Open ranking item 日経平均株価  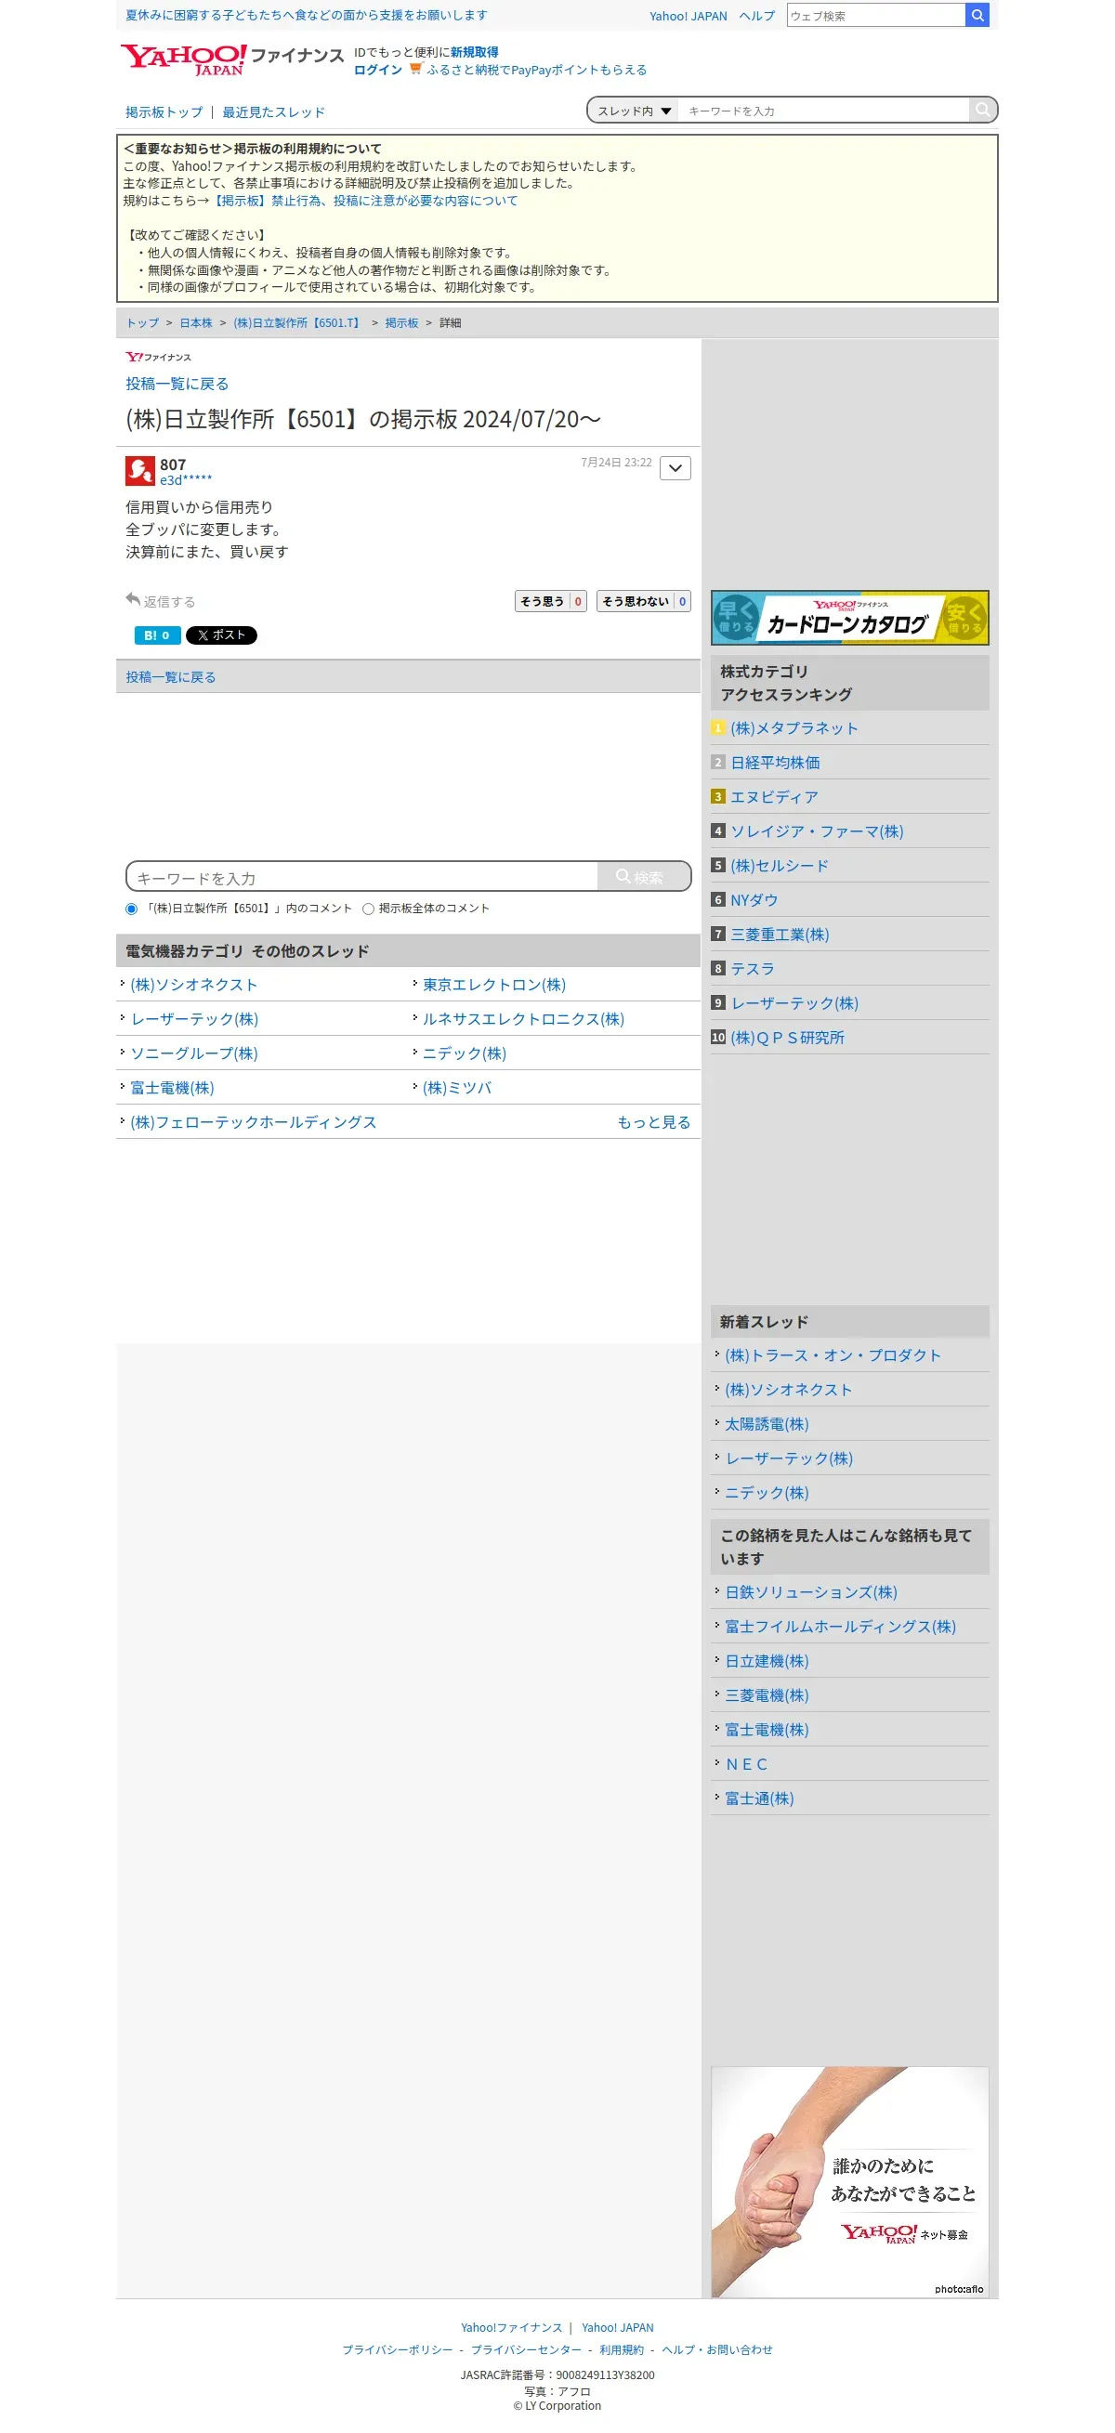coord(775,762)
